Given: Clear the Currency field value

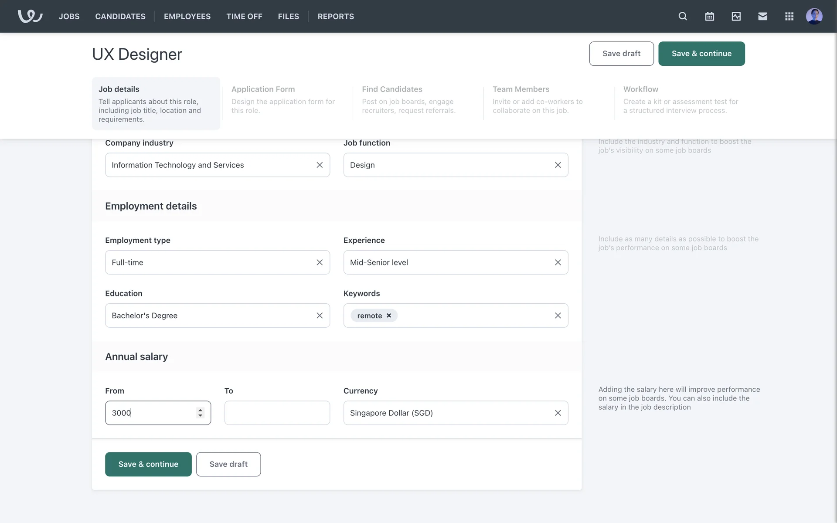Looking at the screenshot, I should tap(558, 413).
